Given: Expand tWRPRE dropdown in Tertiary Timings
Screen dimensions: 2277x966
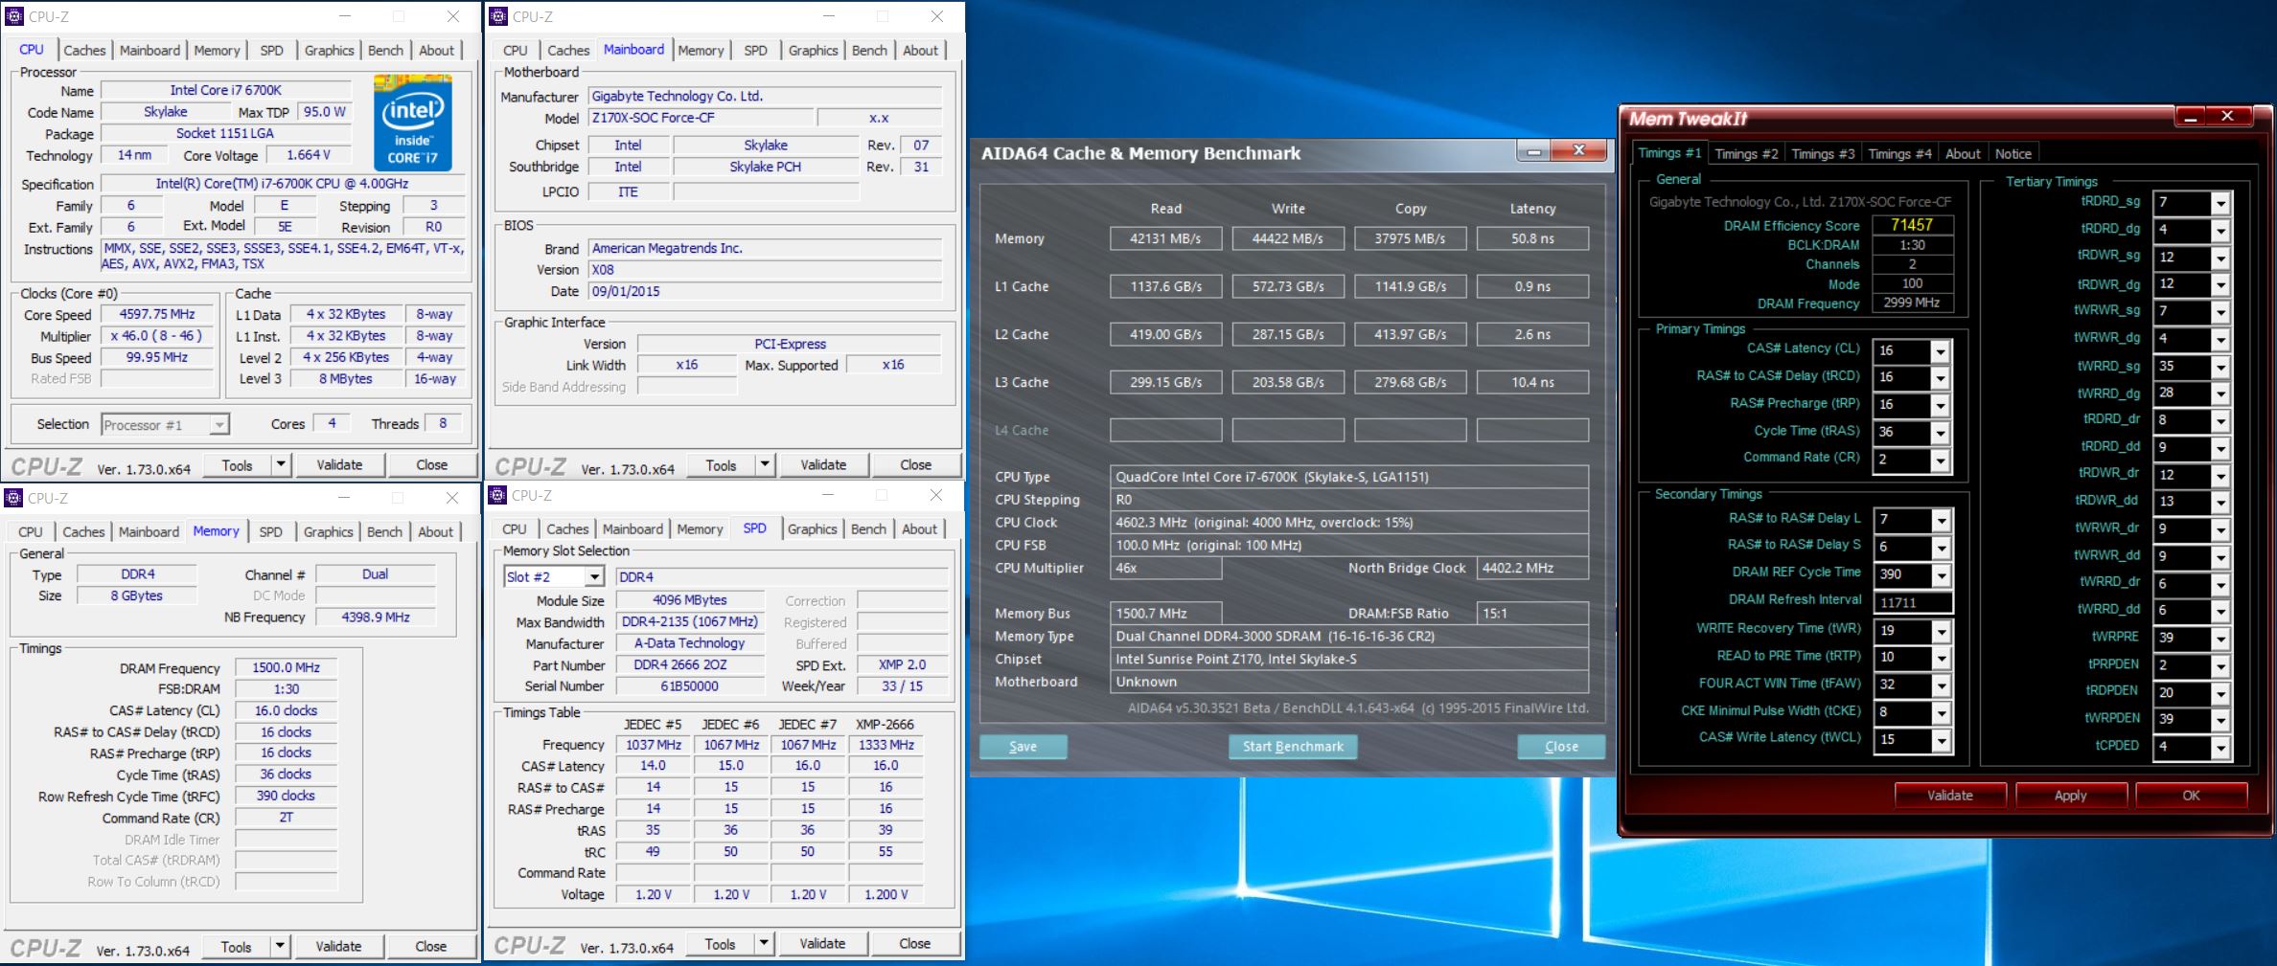Looking at the screenshot, I should point(2219,639).
